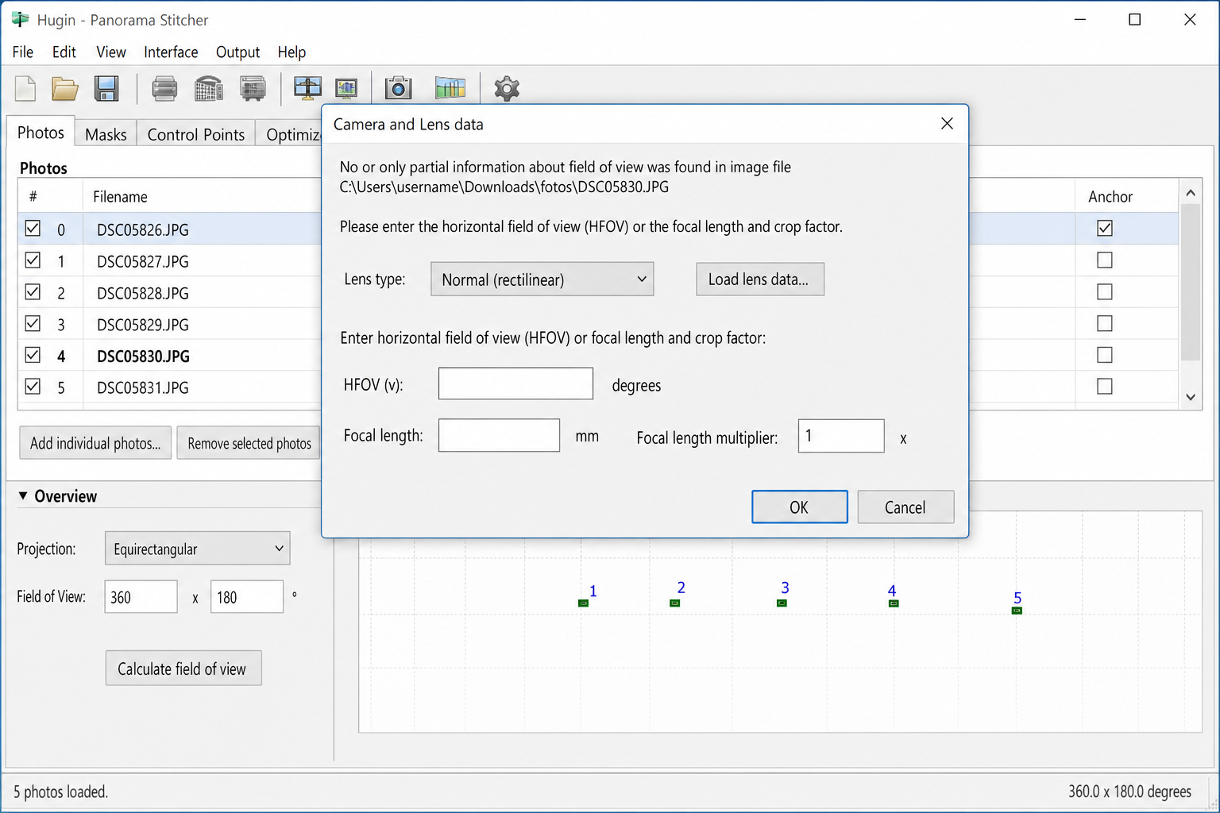Cancel the Camera and Lens data dialog
Viewport: 1220px width, 813px height.
tap(905, 507)
